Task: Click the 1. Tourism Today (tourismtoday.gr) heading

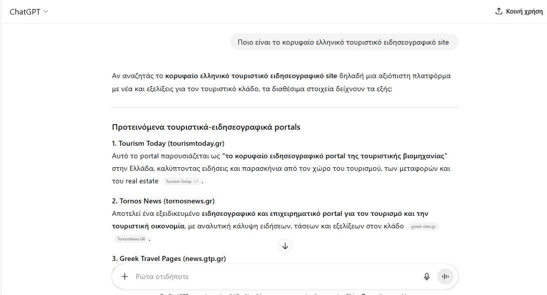Action: click(x=168, y=143)
